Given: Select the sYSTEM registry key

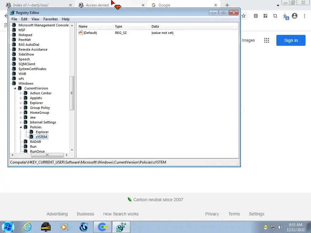Looking at the screenshot, I should 41,137.
